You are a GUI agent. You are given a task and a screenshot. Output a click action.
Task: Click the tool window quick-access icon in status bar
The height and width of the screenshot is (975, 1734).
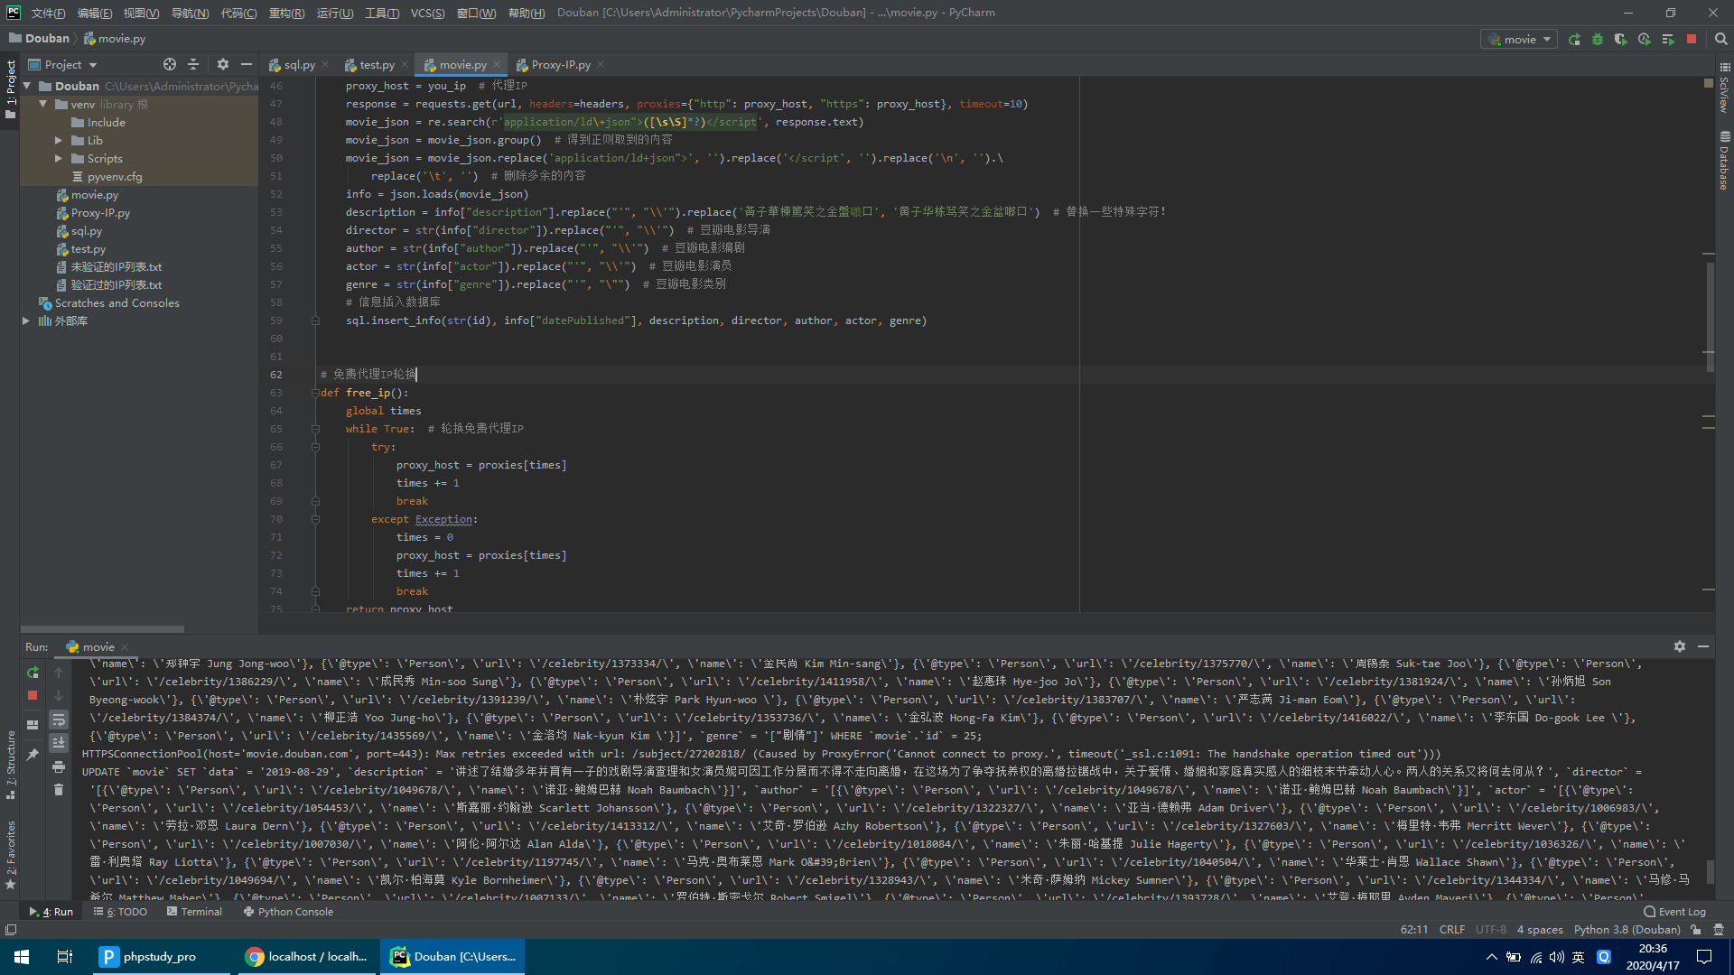(11, 930)
